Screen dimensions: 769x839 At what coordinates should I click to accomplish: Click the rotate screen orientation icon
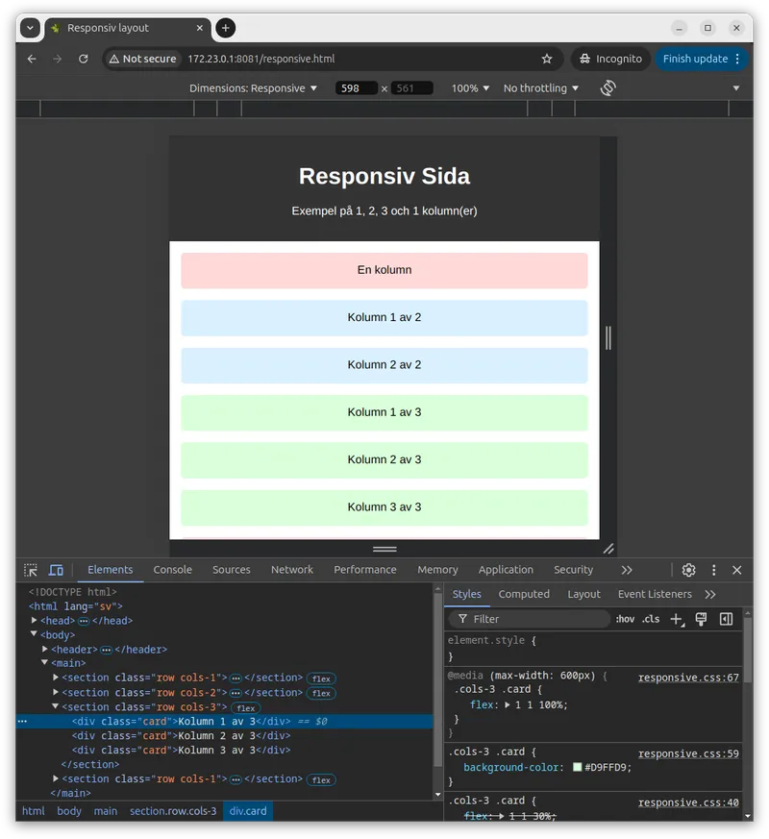[608, 88]
